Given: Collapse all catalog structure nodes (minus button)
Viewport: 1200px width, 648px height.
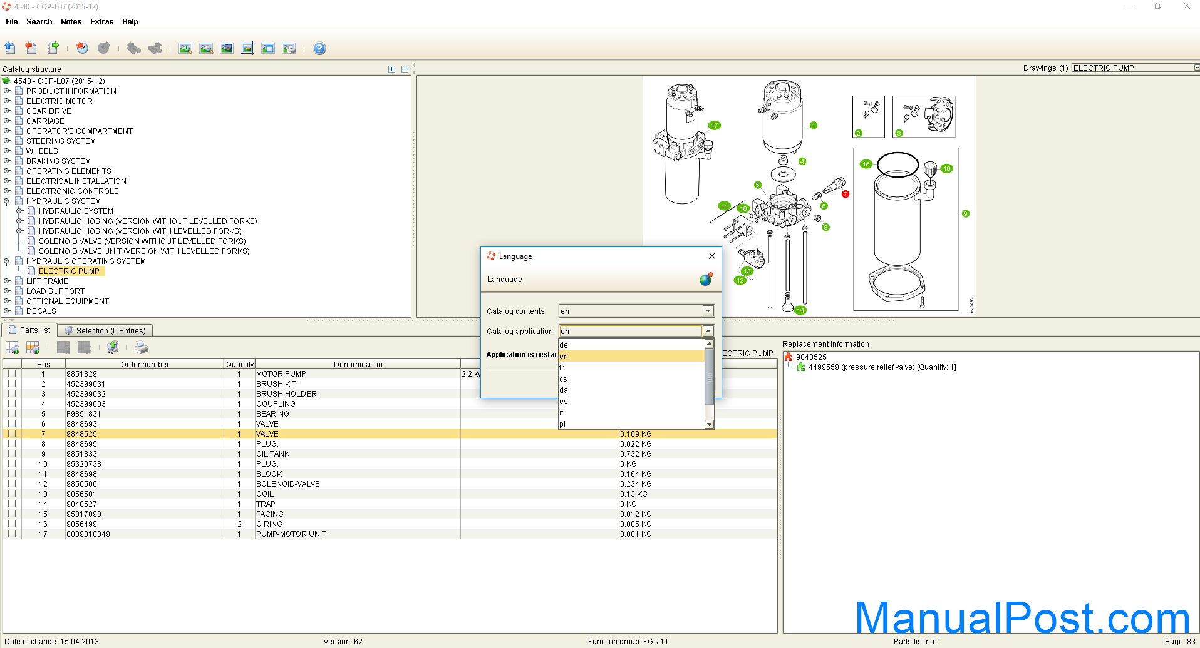Looking at the screenshot, I should [x=405, y=69].
